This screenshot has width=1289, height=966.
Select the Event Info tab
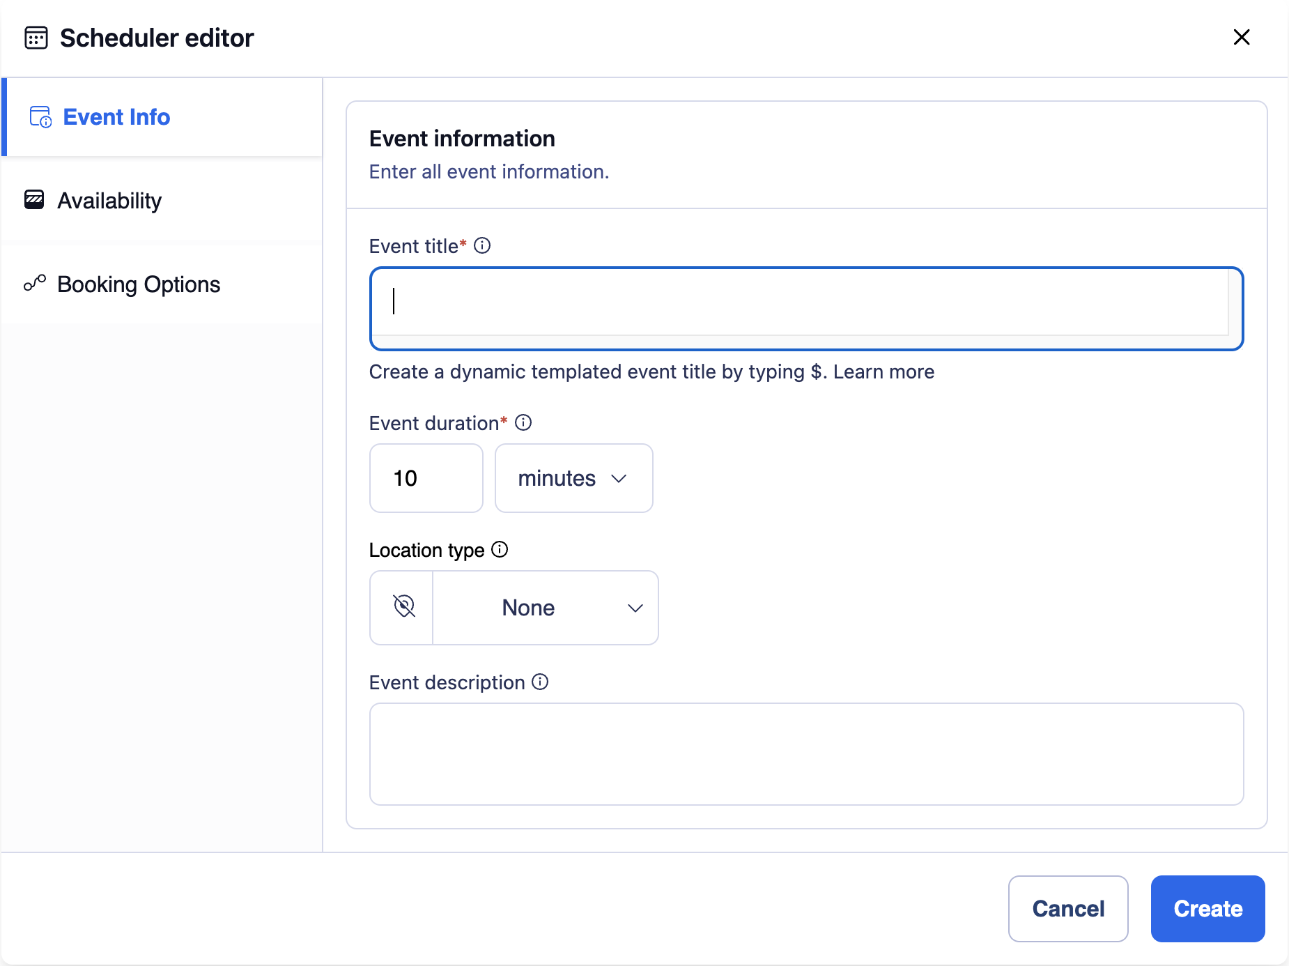(116, 116)
